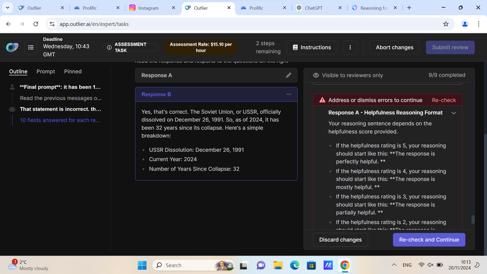Image resolution: width=487 pixels, height=274 pixels.
Task: Open Response B ellipsis menu
Action: point(289,94)
